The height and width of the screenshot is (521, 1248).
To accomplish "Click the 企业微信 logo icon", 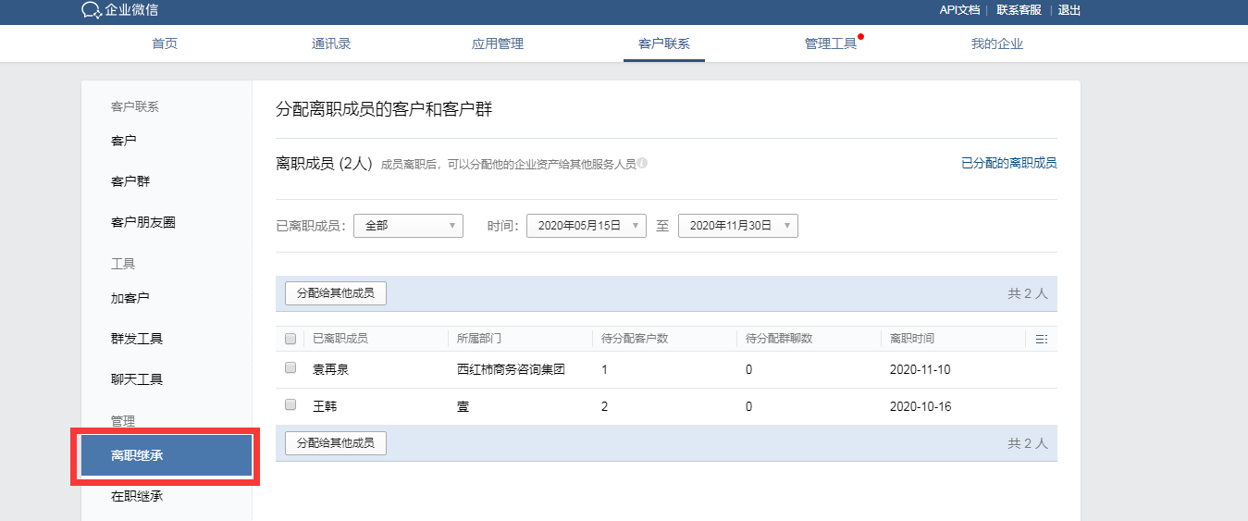I will 91,10.
